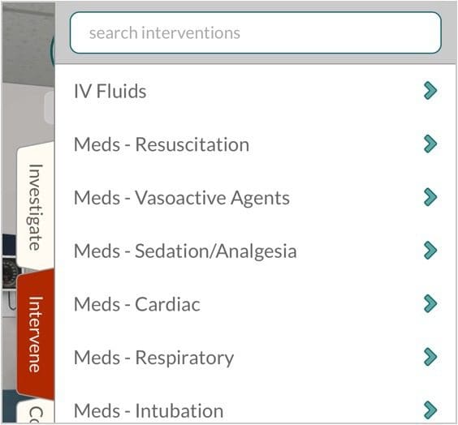Expand Meds - Sedation/Analgesia using its chevron

click(430, 251)
